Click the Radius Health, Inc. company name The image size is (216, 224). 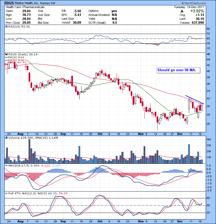pyautogui.click(x=27, y=3)
